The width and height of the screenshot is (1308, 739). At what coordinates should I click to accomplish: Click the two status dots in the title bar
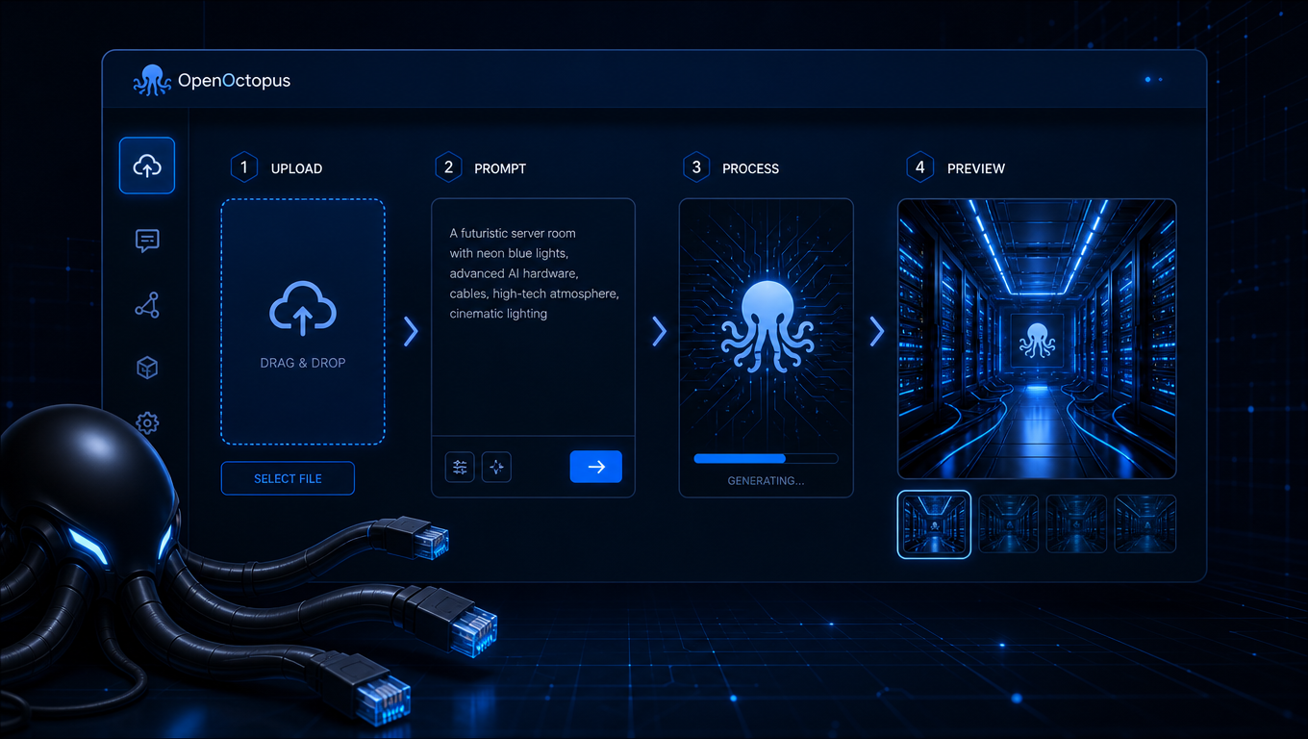coord(1154,80)
